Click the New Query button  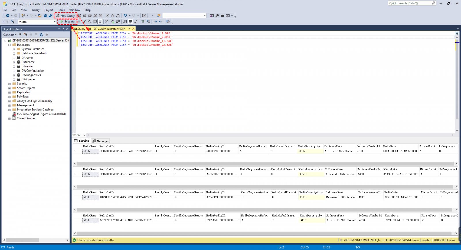66,16
